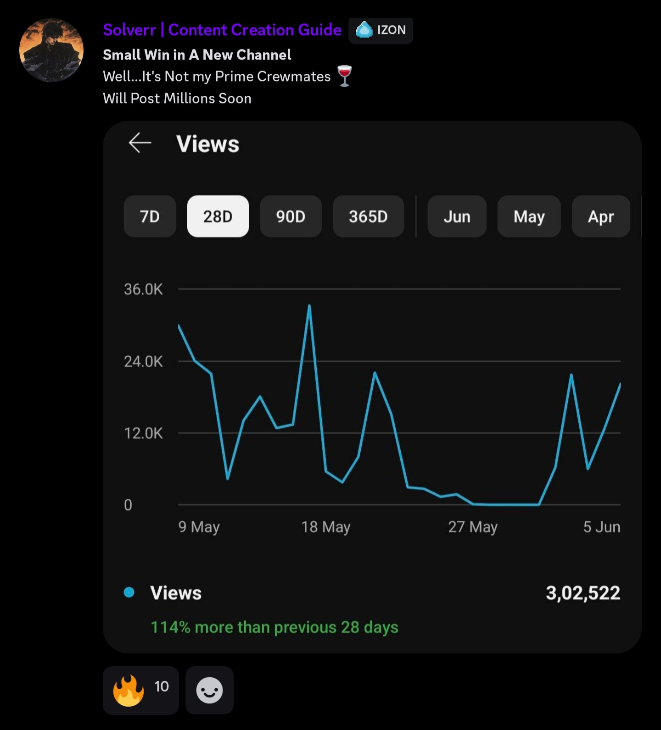The image size is (661, 730).
Task: Switch to the 90D range
Action: (291, 216)
